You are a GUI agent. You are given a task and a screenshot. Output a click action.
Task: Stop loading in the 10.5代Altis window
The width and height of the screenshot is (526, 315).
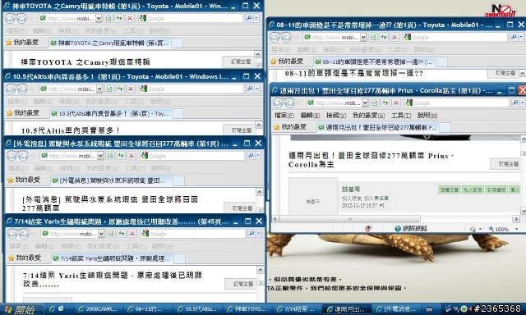(131, 89)
